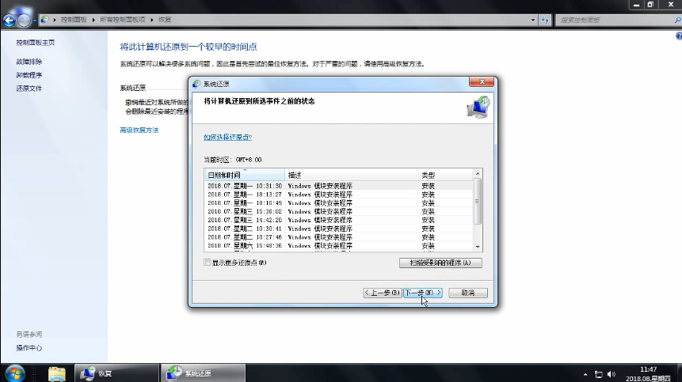682x382 pixels.
Task: Switch to 恢复 taskbar window
Action: coord(116,373)
